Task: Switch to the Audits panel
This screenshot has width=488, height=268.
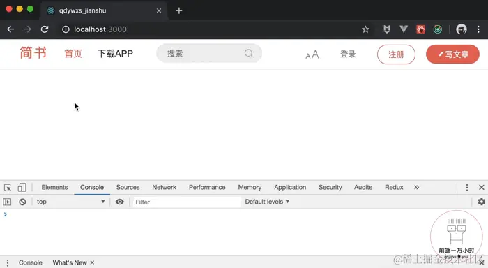Action: click(x=363, y=187)
